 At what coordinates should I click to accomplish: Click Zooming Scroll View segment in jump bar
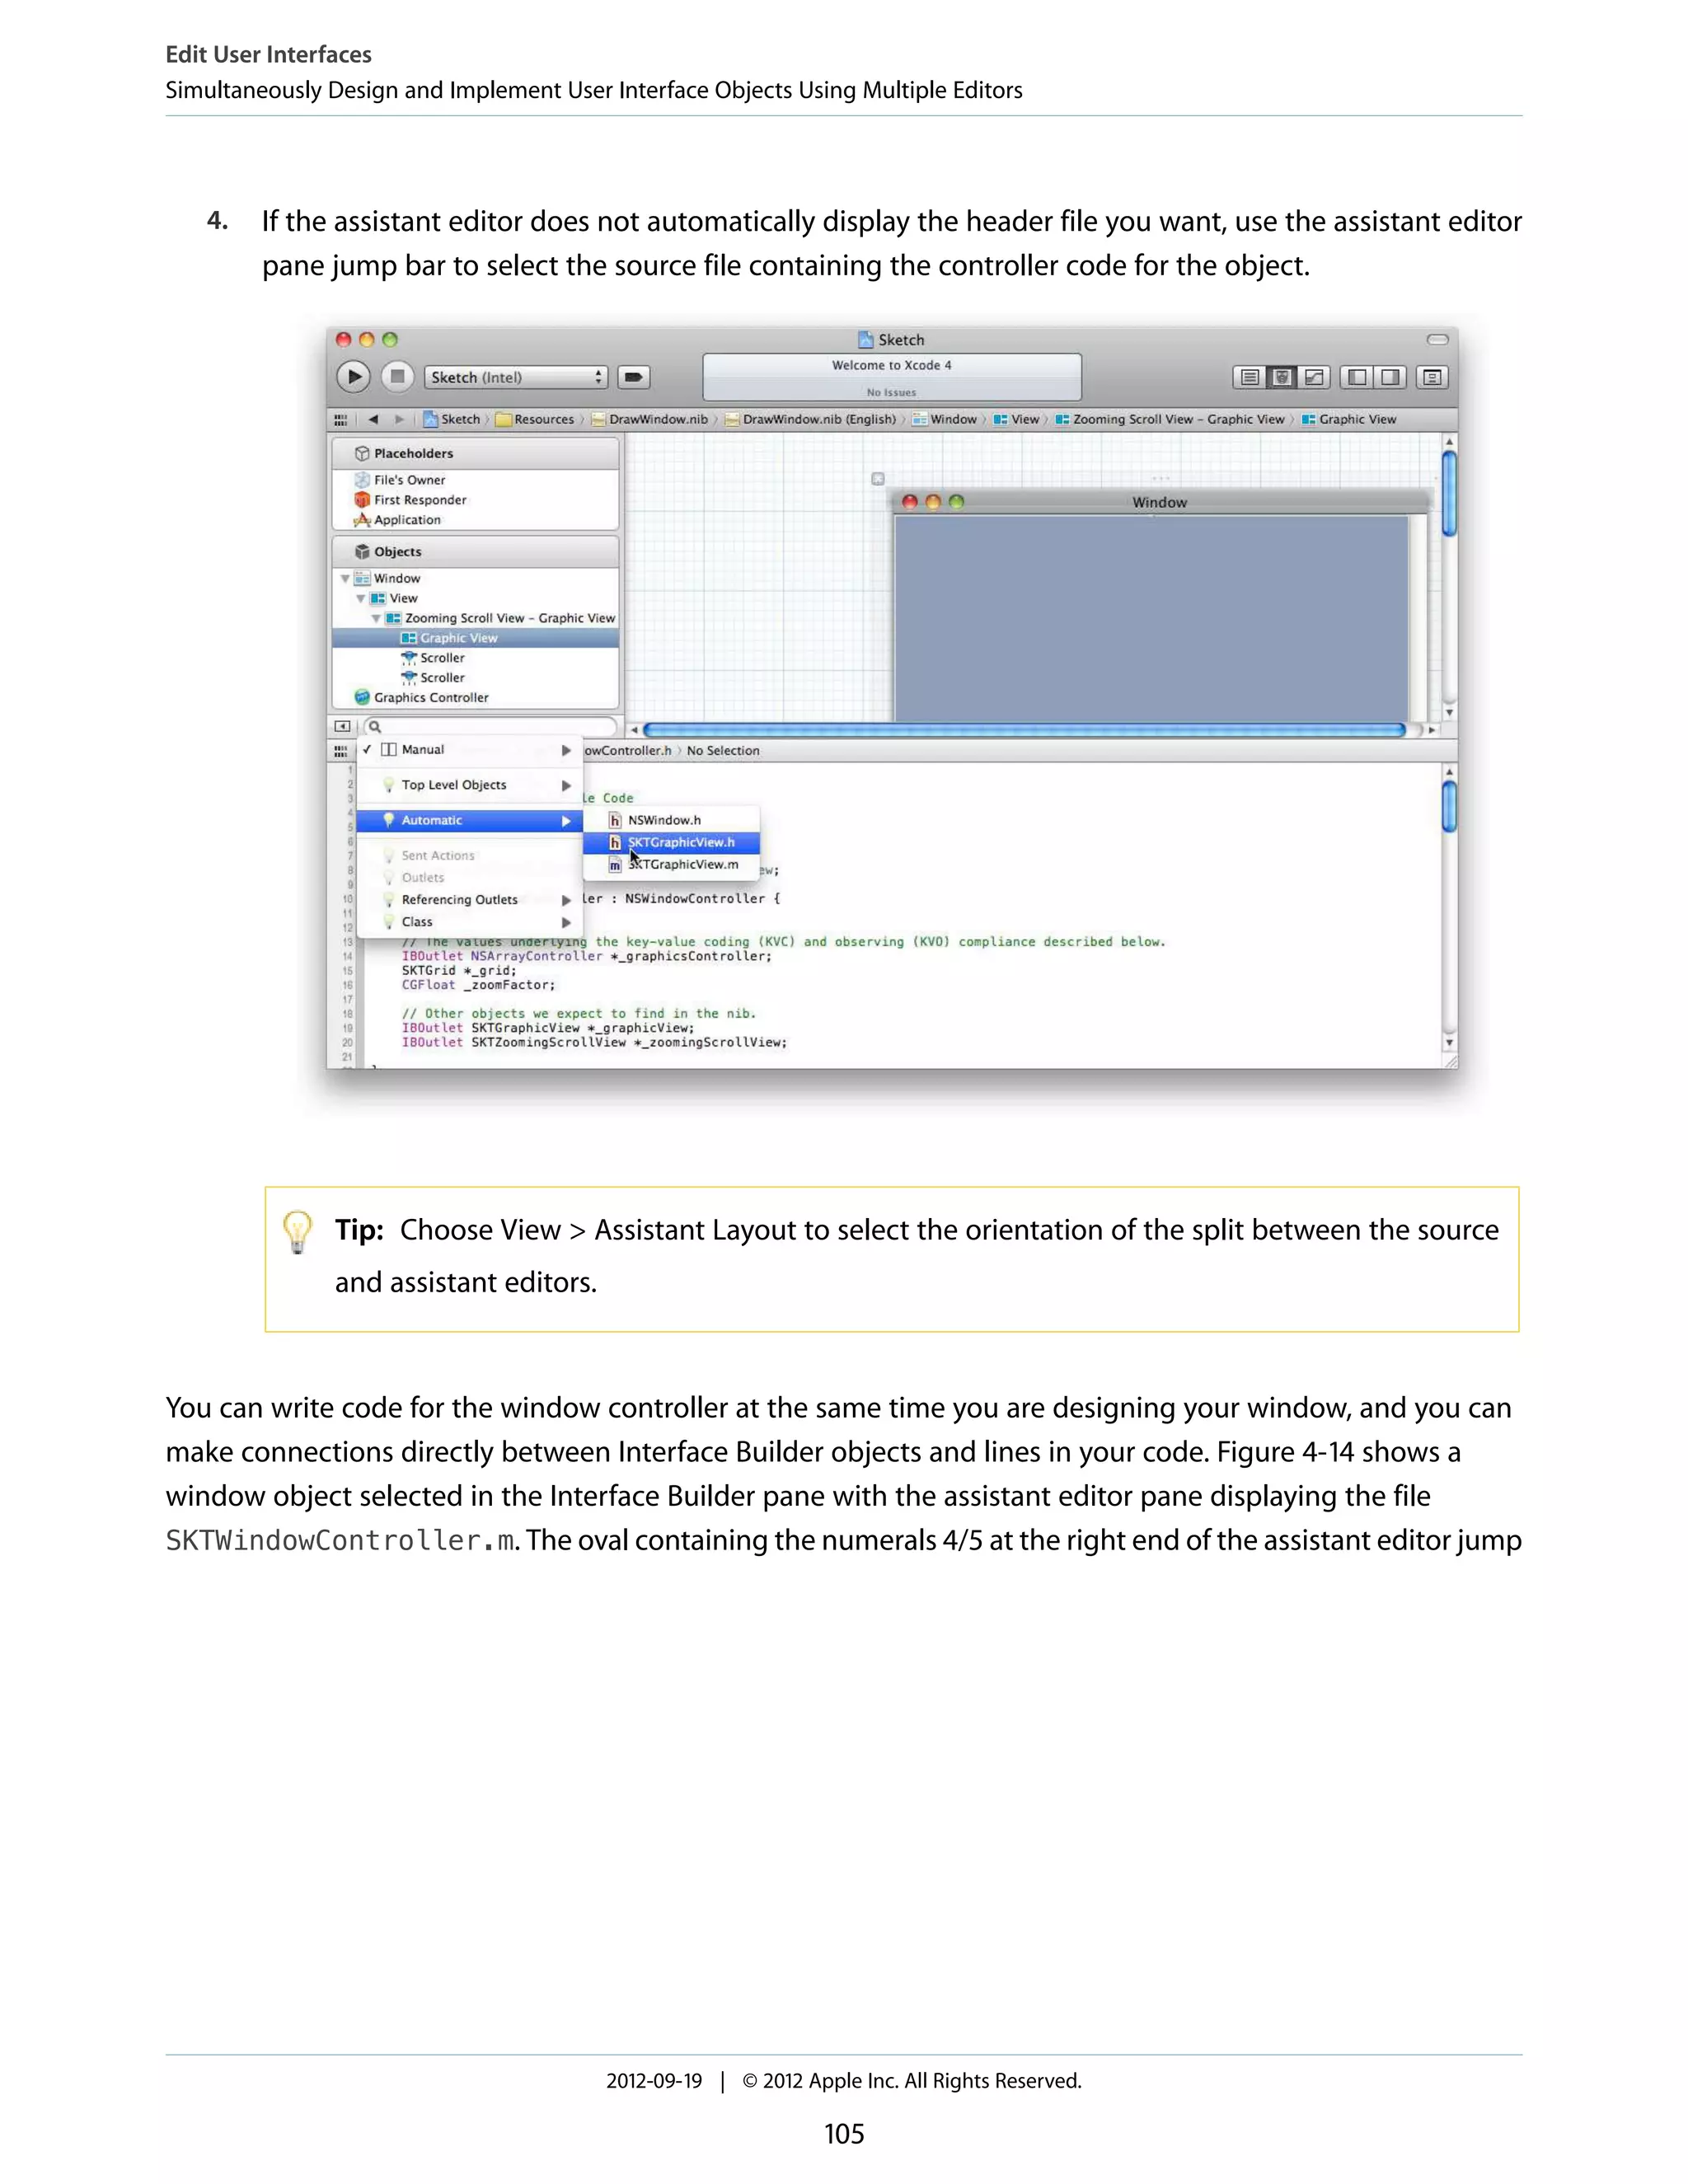(1170, 420)
